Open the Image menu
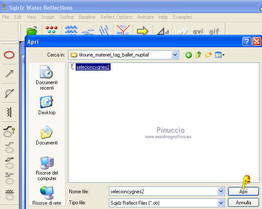The width and height of the screenshot is (262, 209). [48, 17]
